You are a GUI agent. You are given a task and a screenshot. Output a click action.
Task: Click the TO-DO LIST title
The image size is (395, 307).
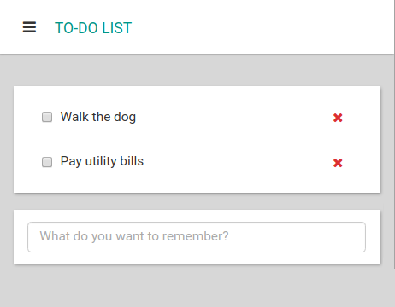pyautogui.click(x=93, y=28)
